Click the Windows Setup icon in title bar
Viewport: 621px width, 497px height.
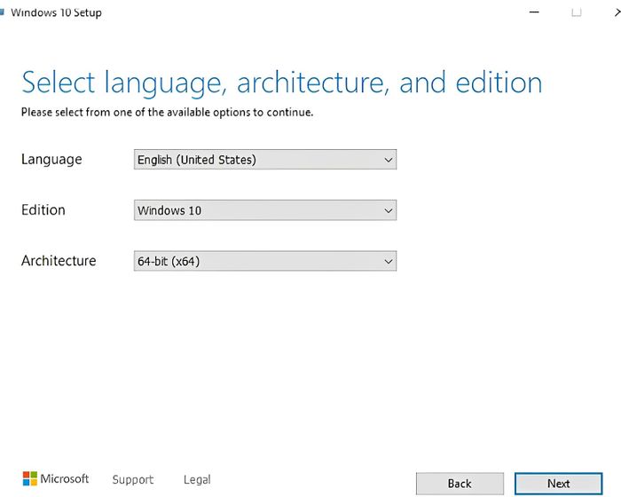(x=2, y=12)
